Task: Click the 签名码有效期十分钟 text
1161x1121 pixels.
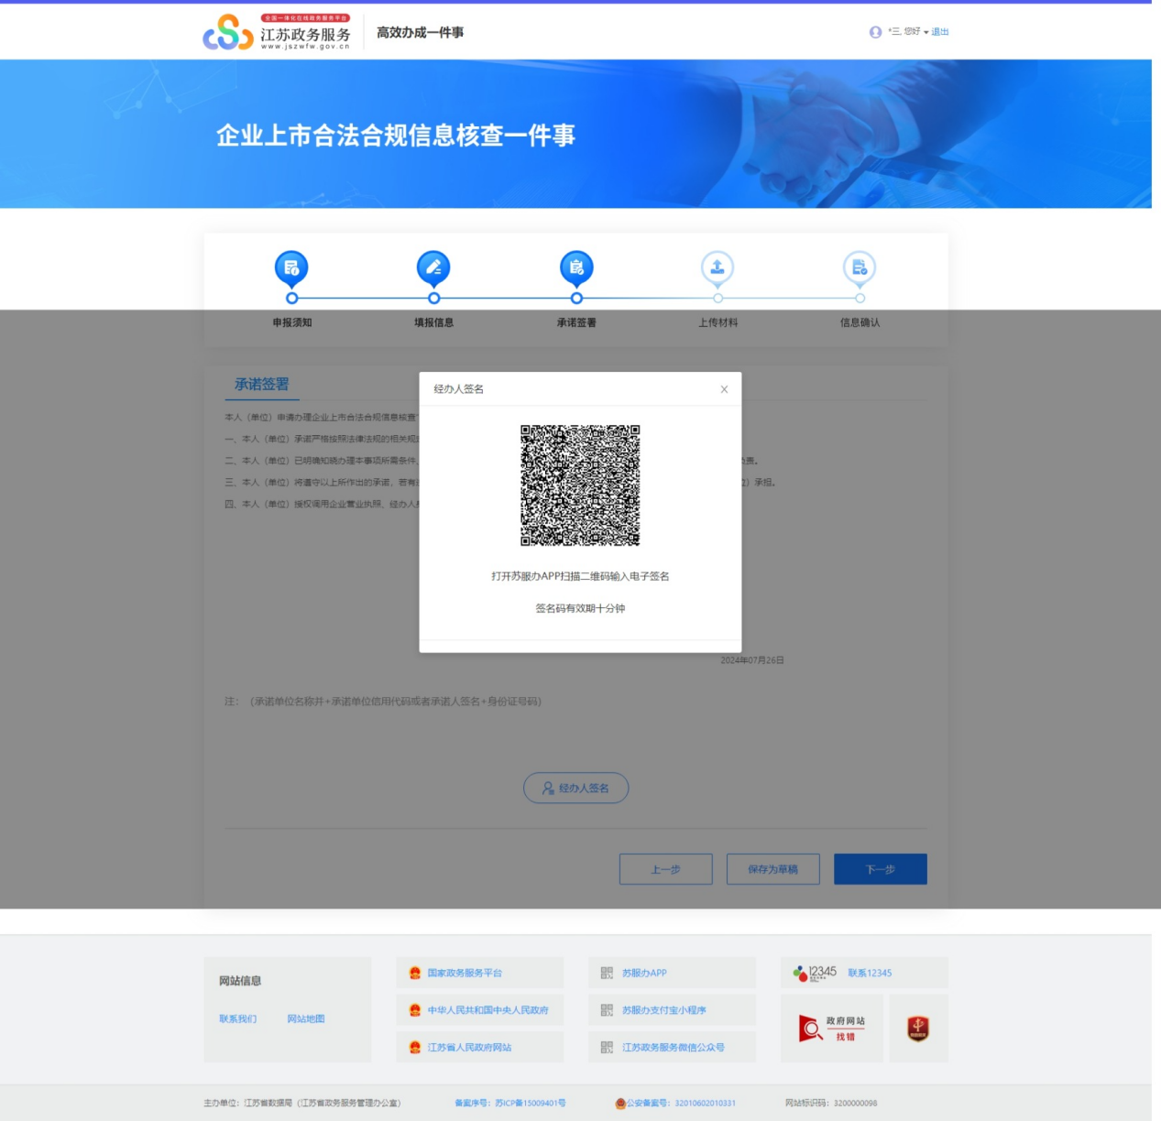Action: [x=580, y=608]
